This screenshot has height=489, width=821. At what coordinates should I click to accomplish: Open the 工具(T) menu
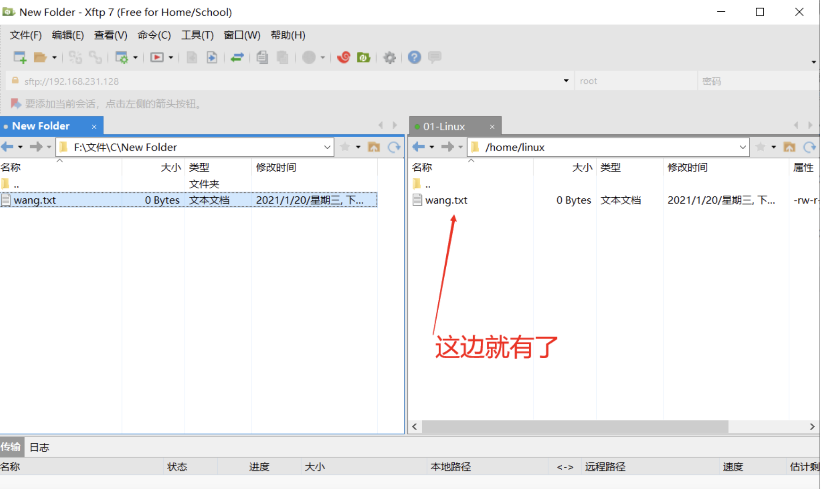197,35
